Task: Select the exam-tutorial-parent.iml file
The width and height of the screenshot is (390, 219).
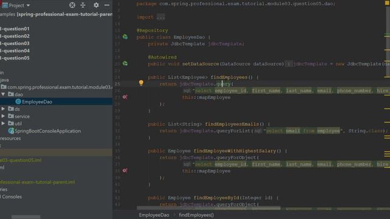Action: (x=37, y=182)
